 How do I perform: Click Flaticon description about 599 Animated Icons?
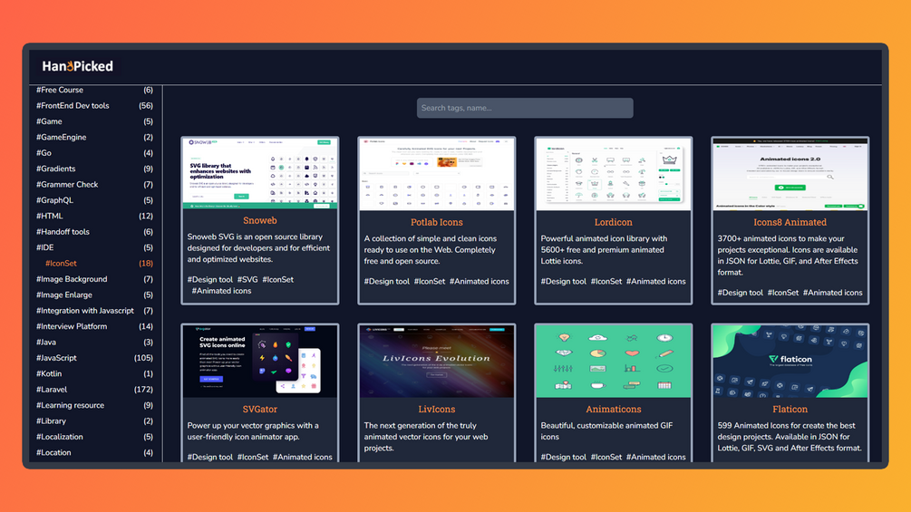point(790,437)
